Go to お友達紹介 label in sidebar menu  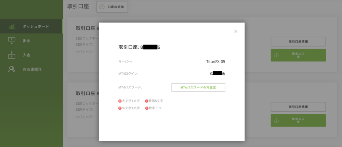tap(32, 69)
